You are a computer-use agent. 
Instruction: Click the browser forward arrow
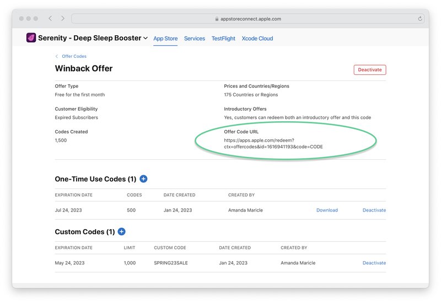point(63,19)
